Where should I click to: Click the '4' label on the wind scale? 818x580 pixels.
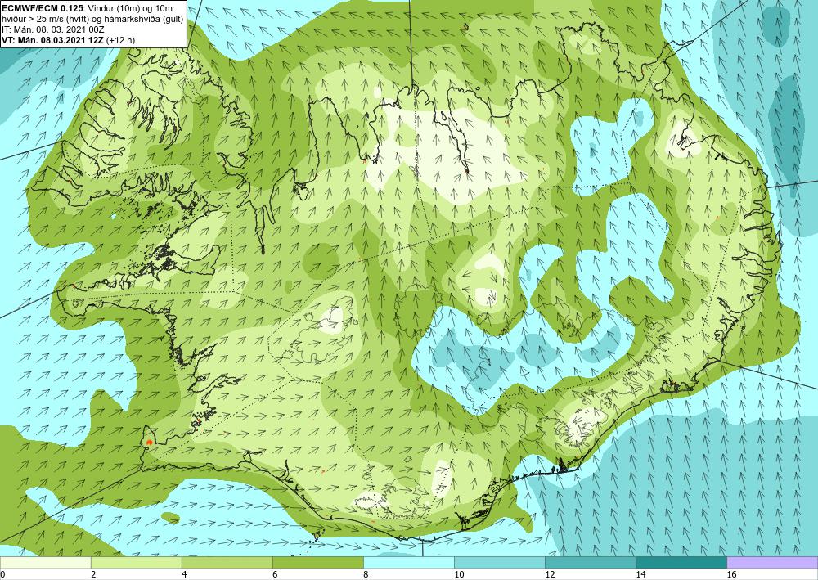tap(184, 574)
